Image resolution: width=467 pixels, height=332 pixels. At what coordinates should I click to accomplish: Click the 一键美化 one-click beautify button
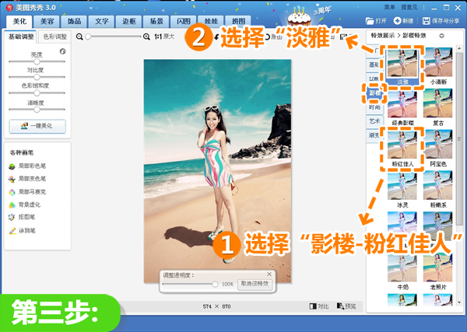(x=37, y=126)
